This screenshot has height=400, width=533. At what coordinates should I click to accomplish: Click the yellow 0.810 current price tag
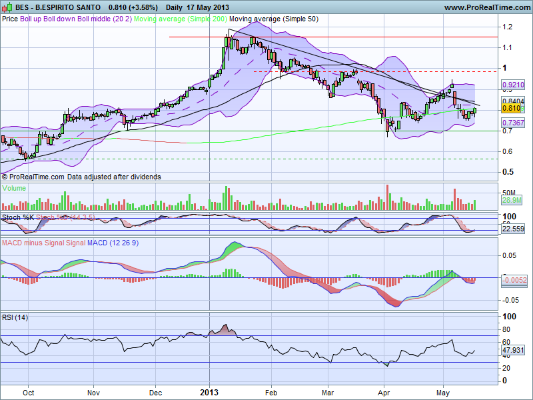(x=512, y=109)
